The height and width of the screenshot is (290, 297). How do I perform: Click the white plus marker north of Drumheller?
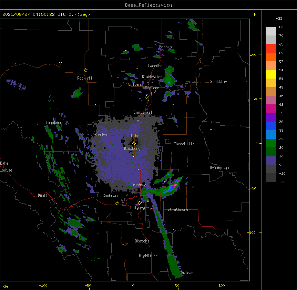click(211, 129)
